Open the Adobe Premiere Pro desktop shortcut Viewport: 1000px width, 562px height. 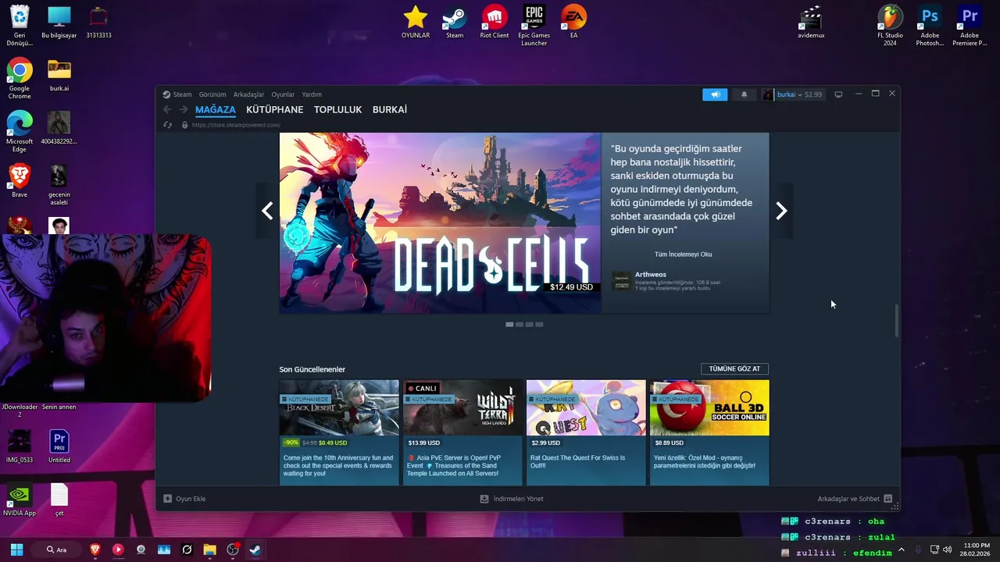(x=970, y=25)
